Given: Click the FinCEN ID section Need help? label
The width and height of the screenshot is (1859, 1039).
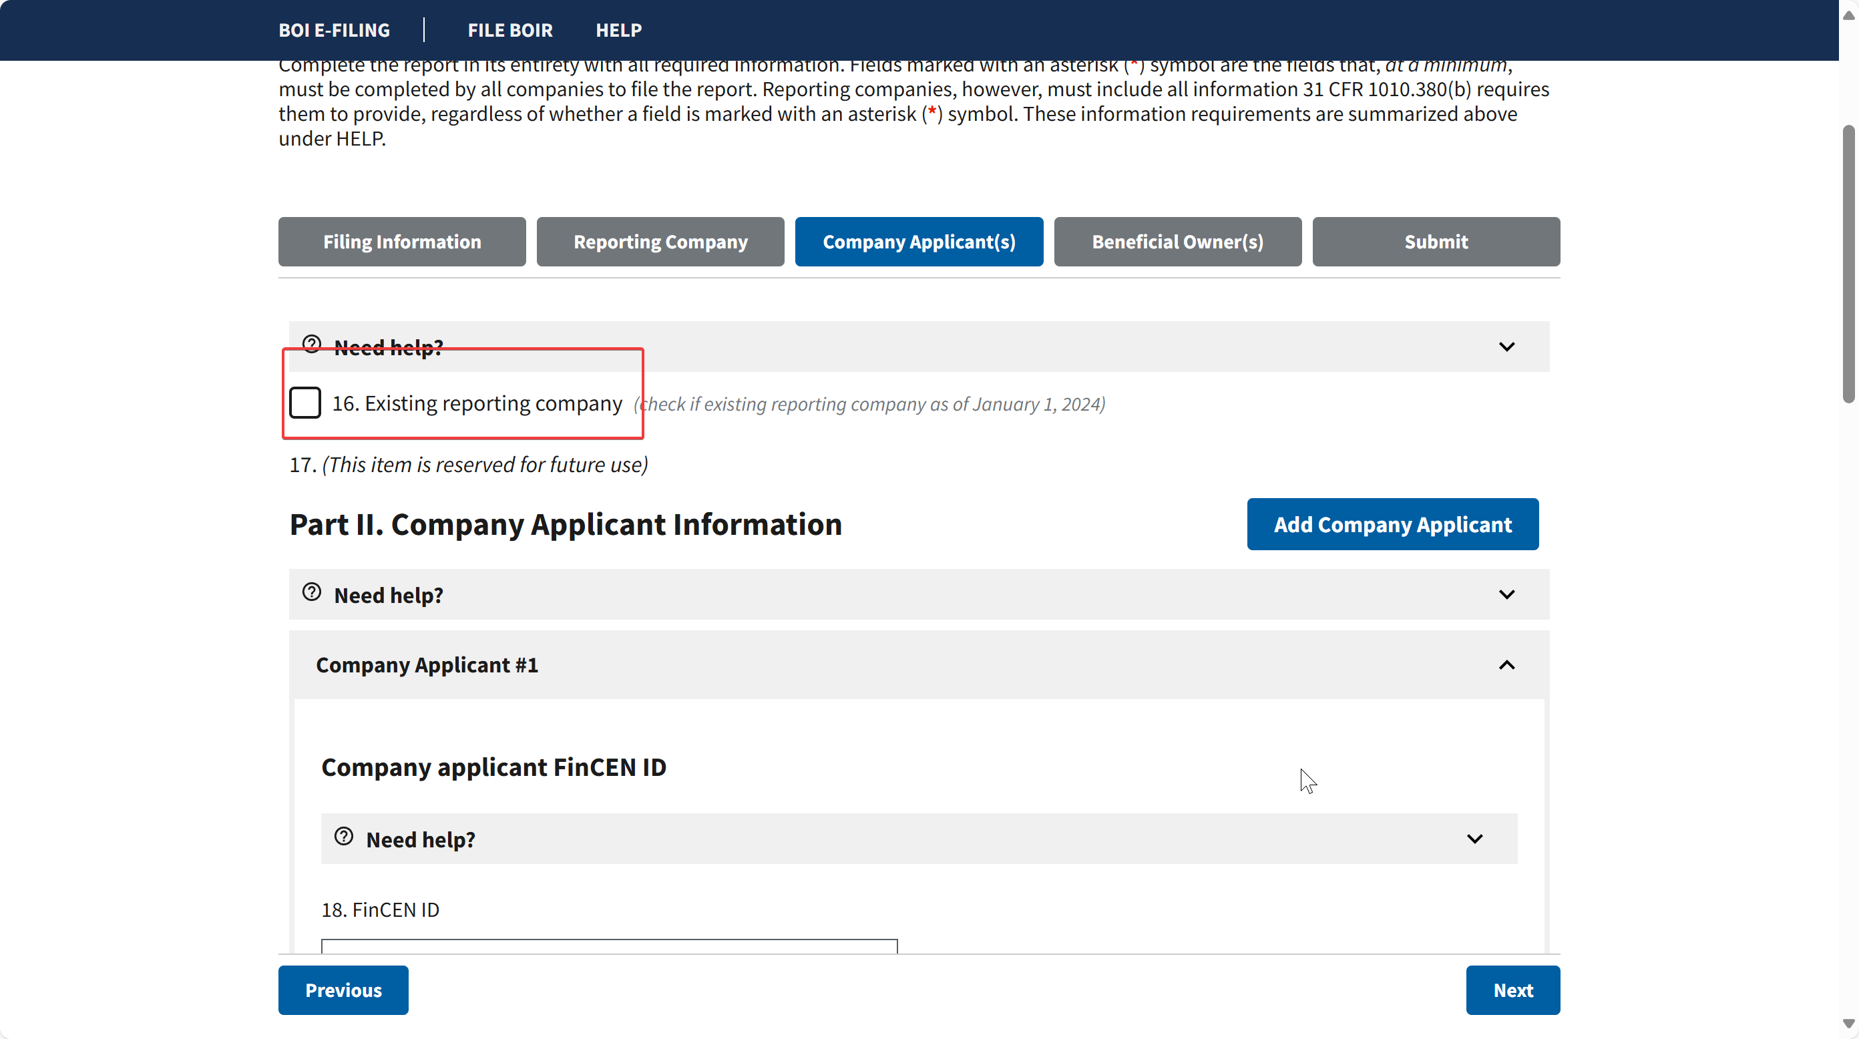Looking at the screenshot, I should pyautogui.click(x=421, y=840).
